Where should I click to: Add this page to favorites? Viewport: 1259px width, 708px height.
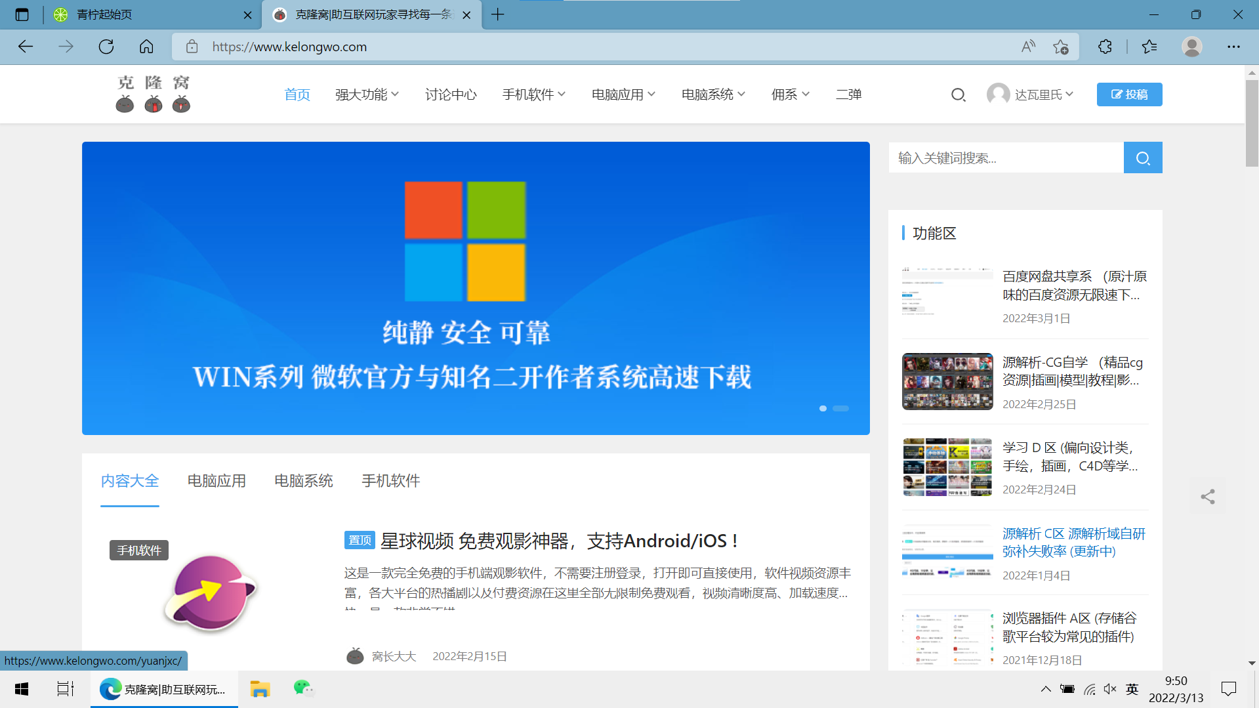pos(1060,47)
